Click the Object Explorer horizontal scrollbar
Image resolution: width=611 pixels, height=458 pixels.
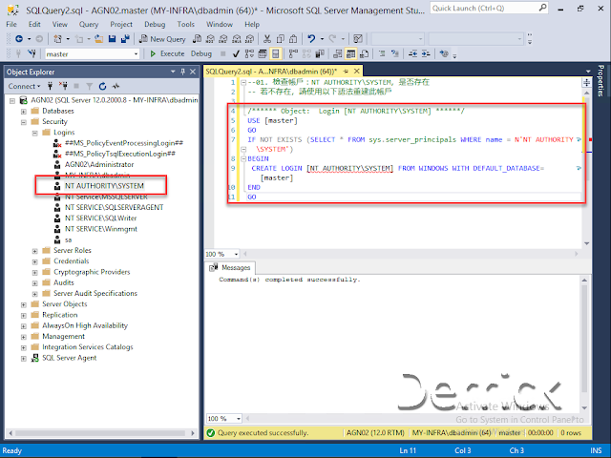pyautogui.click(x=100, y=433)
